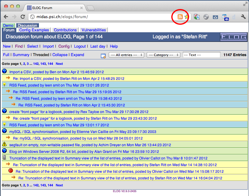
Task: Open a new browser tab
Action: tap(91, 8)
